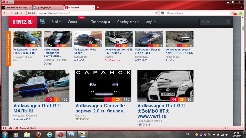Open the tab list dropdown arrow at the right
Viewport: 246px width, 138px height.
tap(242, 7)
